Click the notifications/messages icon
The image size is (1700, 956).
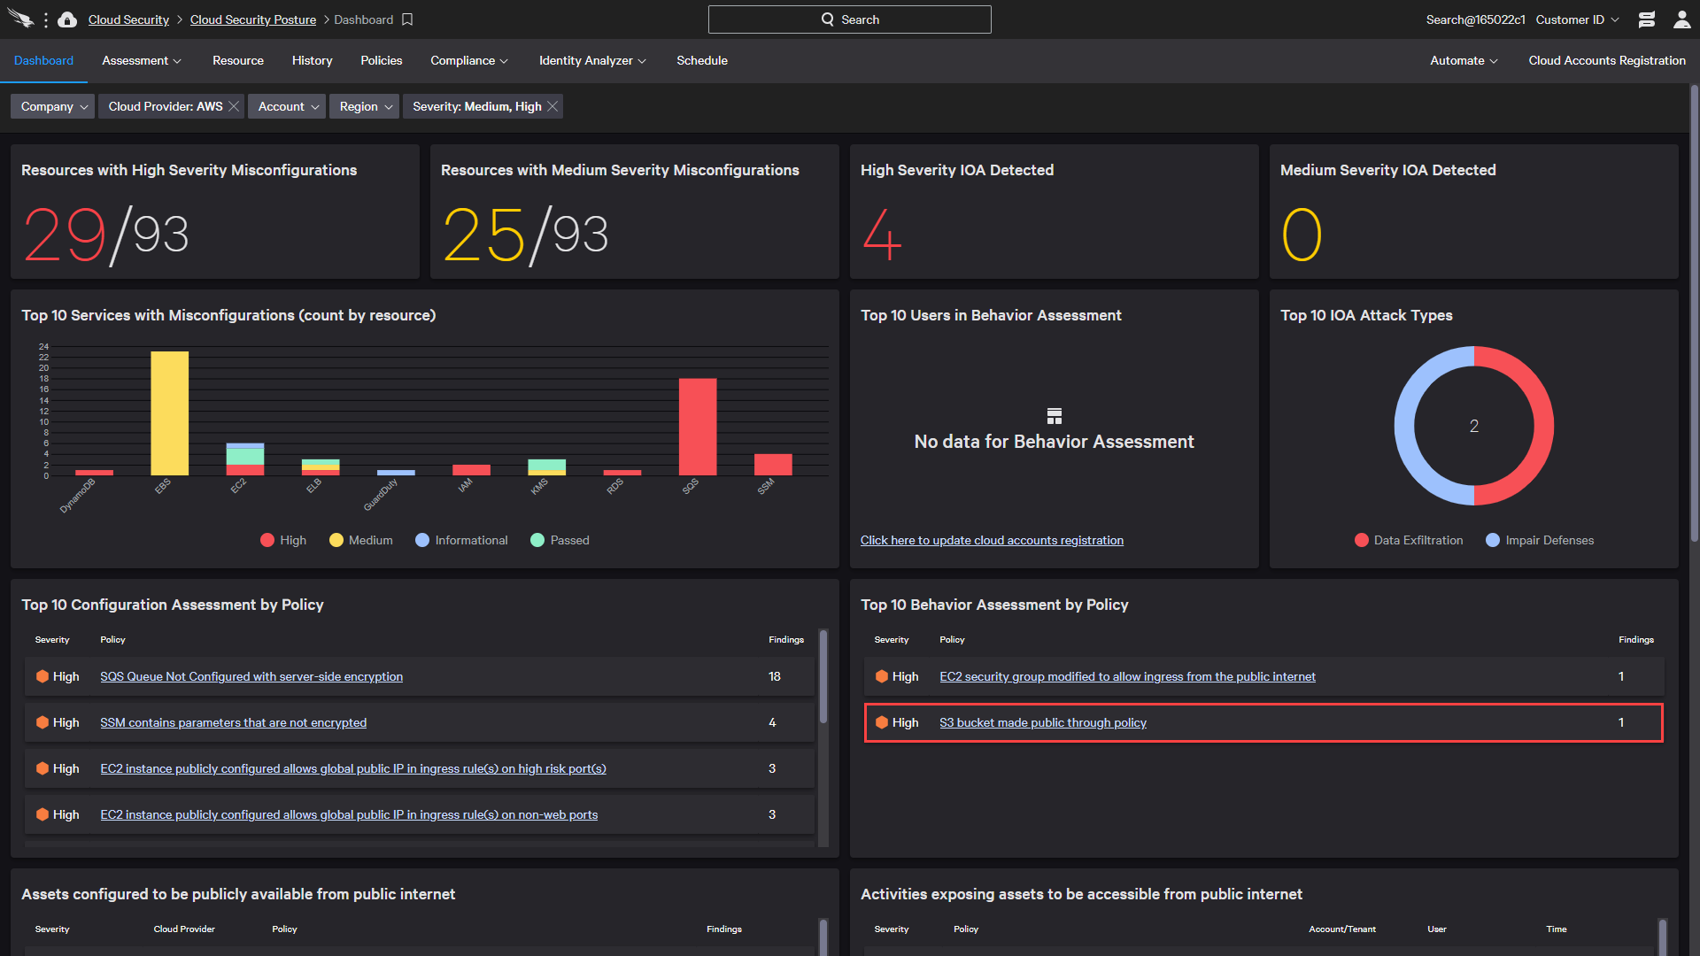1646,19
